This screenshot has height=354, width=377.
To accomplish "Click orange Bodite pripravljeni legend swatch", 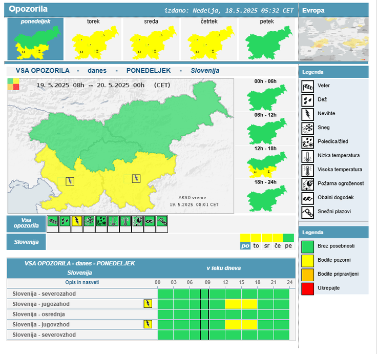I will point(307,275).
